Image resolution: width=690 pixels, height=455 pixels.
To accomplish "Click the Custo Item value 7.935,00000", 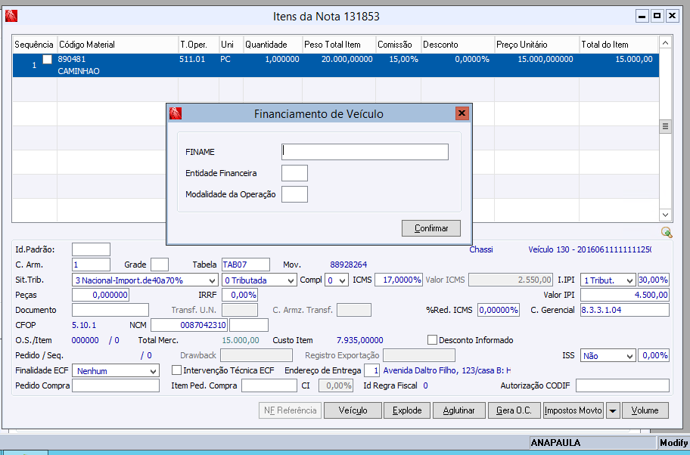I will pyautogui.click(x=360, y=340).
